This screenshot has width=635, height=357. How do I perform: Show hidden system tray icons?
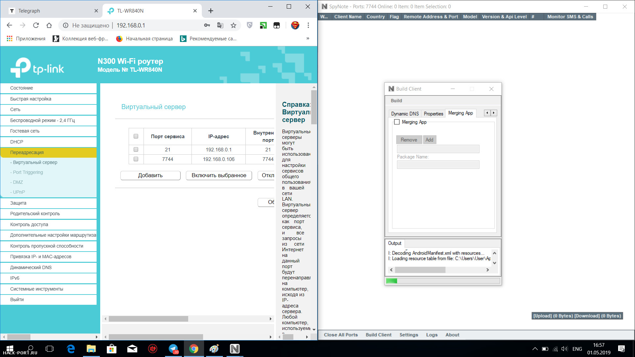[x=535, y=349]
